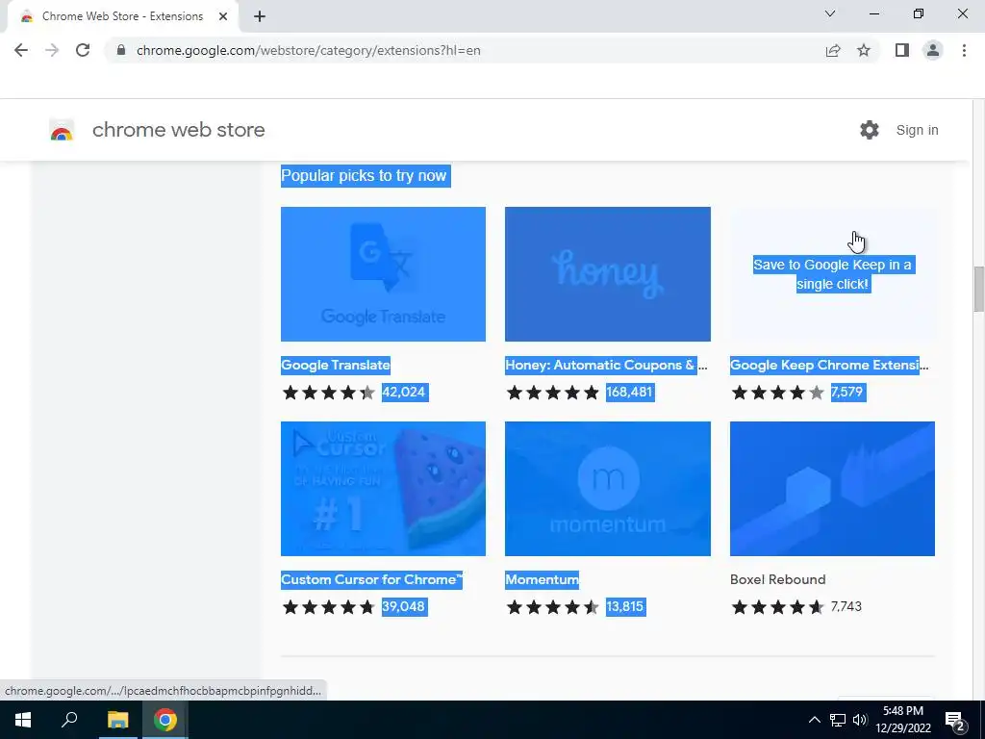Close the Chrome Web Store tab
The image size is (985, 739).
[x=223, y=16]
